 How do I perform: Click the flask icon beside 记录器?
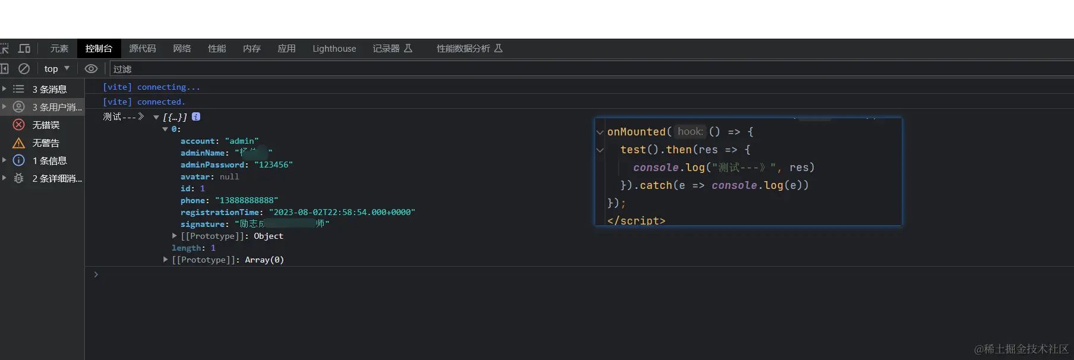click(408, 48)
